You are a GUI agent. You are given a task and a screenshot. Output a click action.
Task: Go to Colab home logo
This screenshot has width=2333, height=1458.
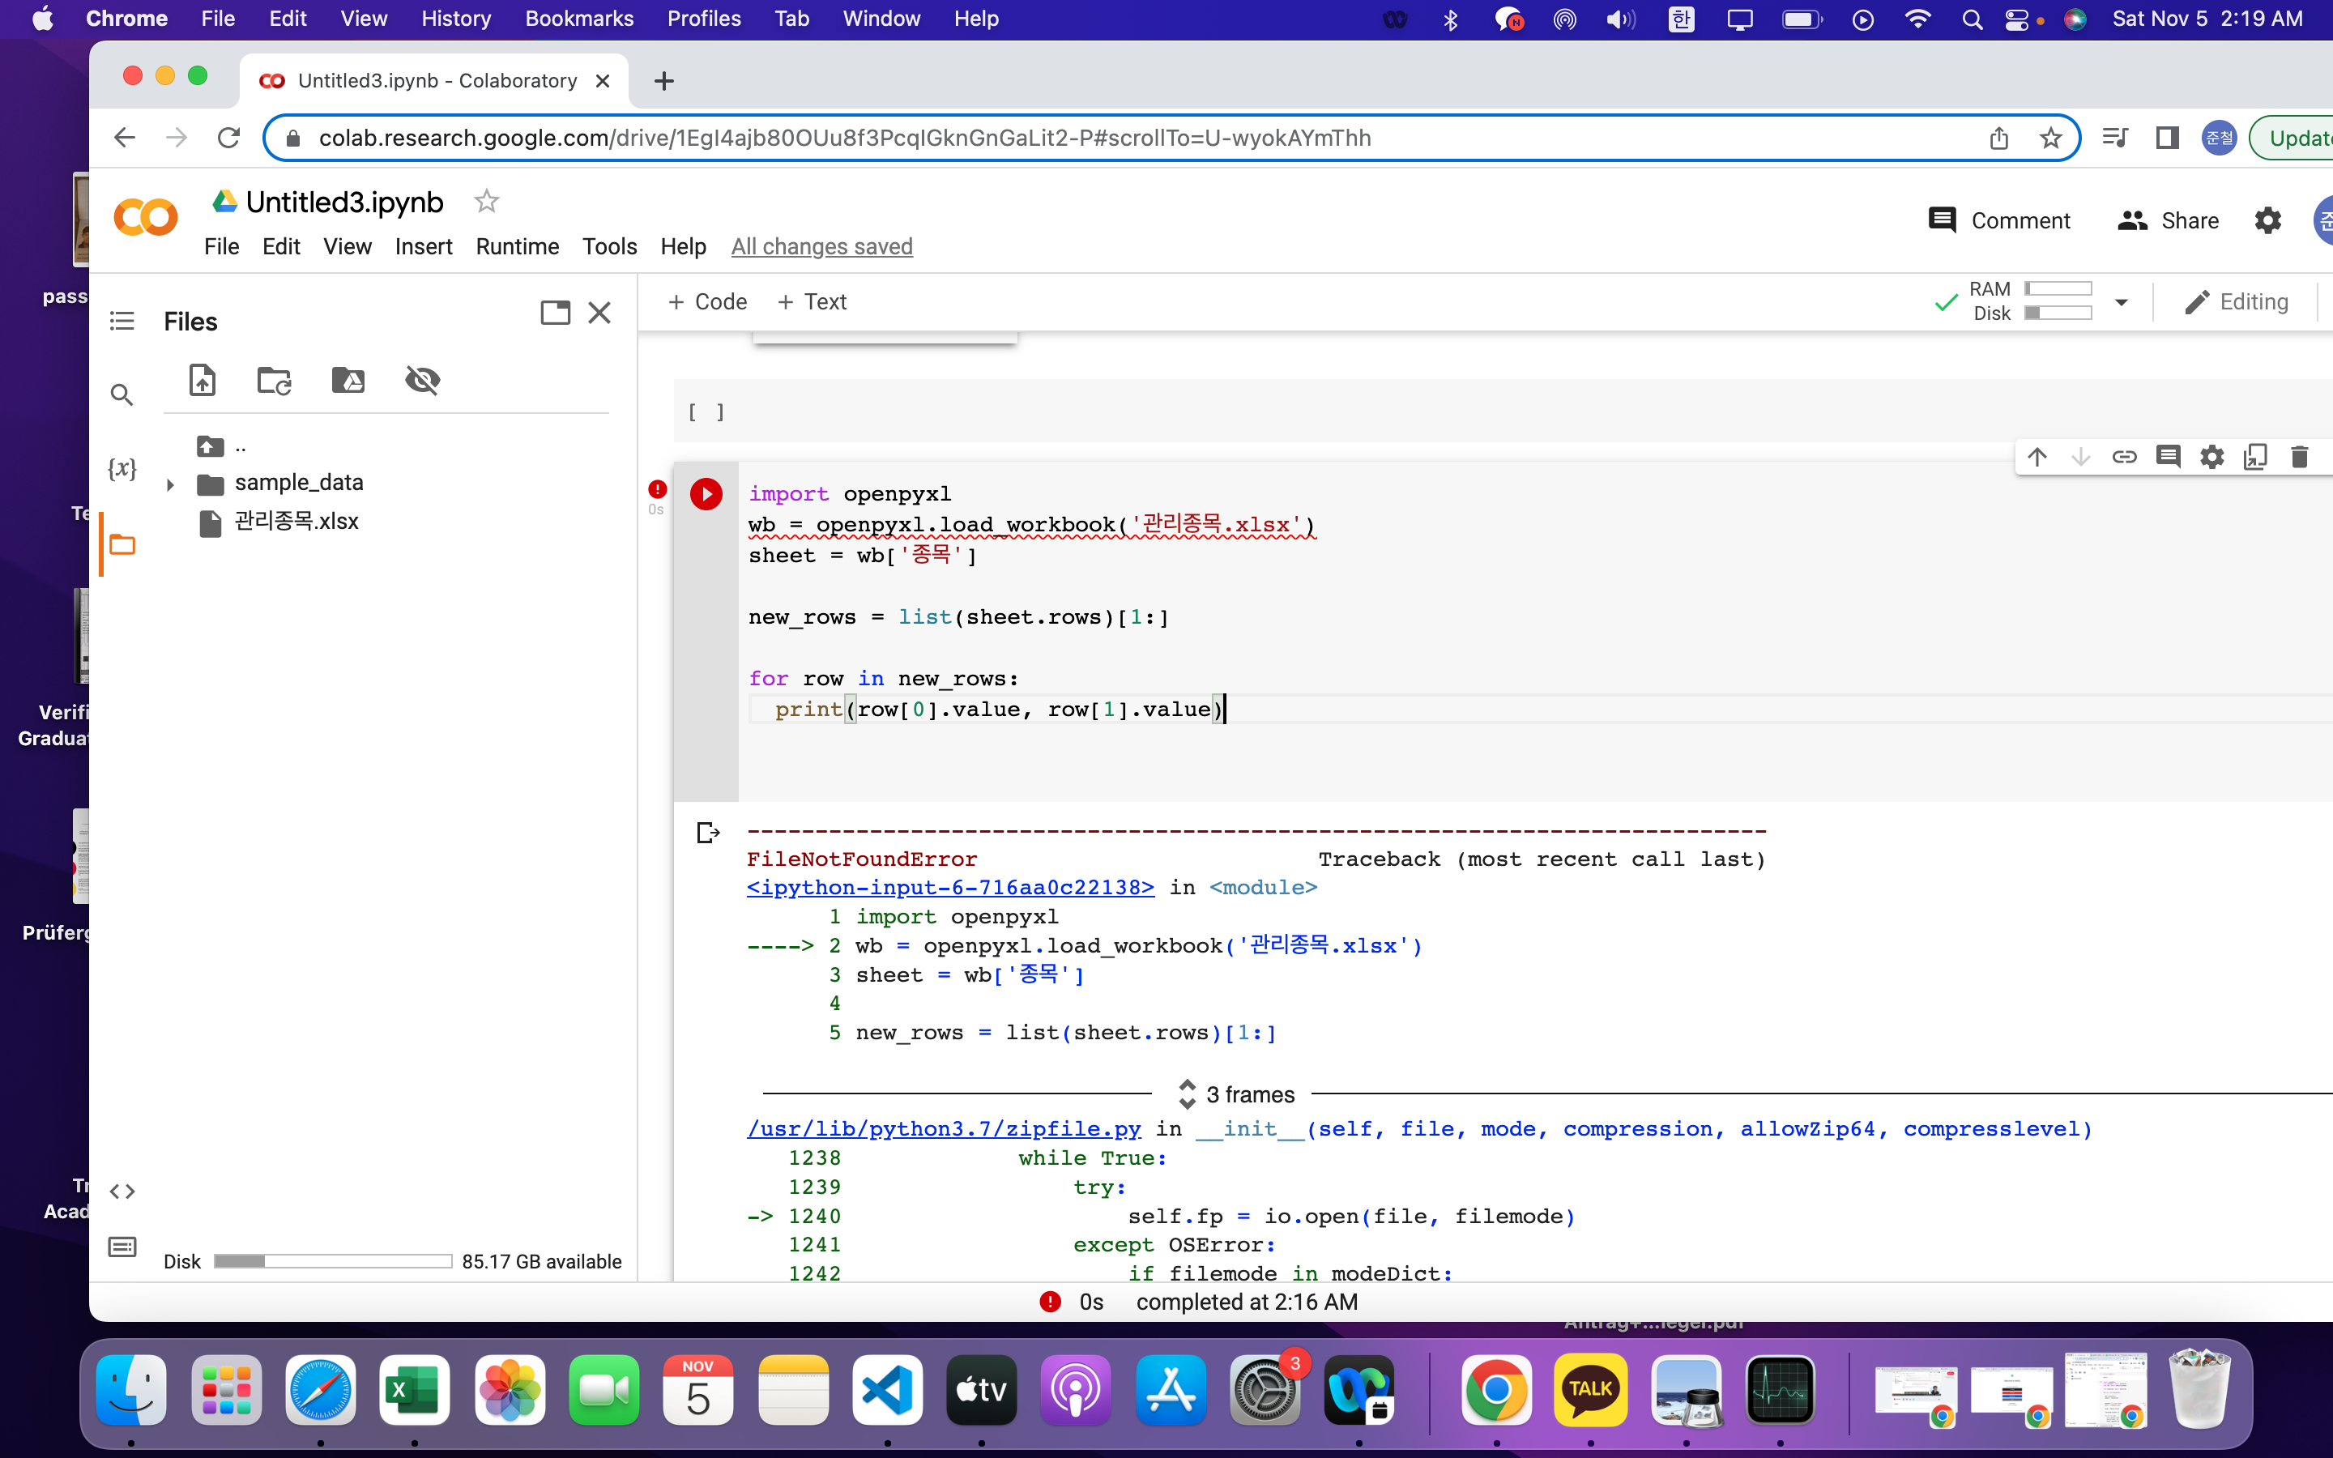point(146,218)
